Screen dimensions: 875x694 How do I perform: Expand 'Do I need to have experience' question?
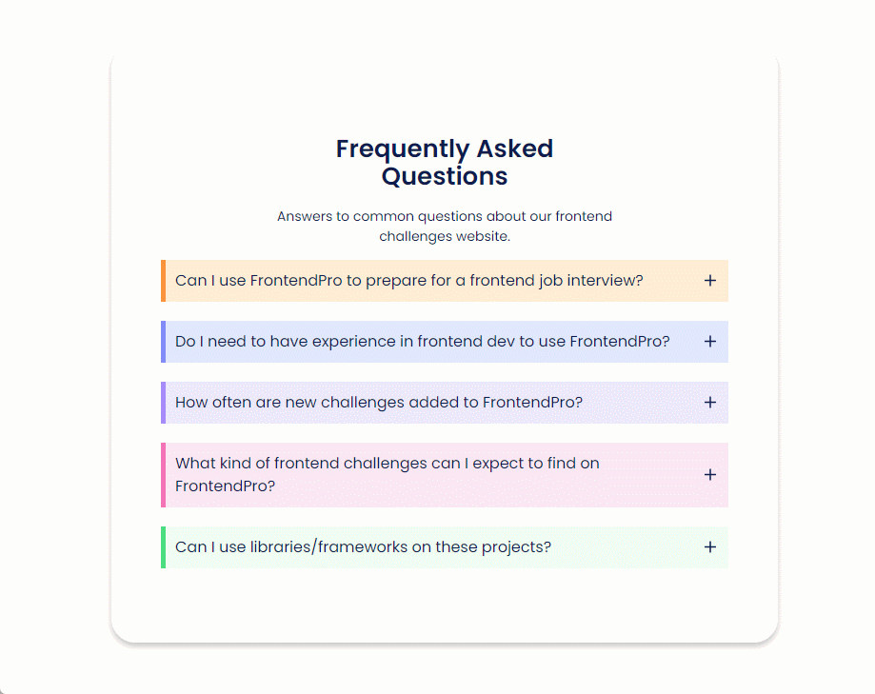point(445,342)
